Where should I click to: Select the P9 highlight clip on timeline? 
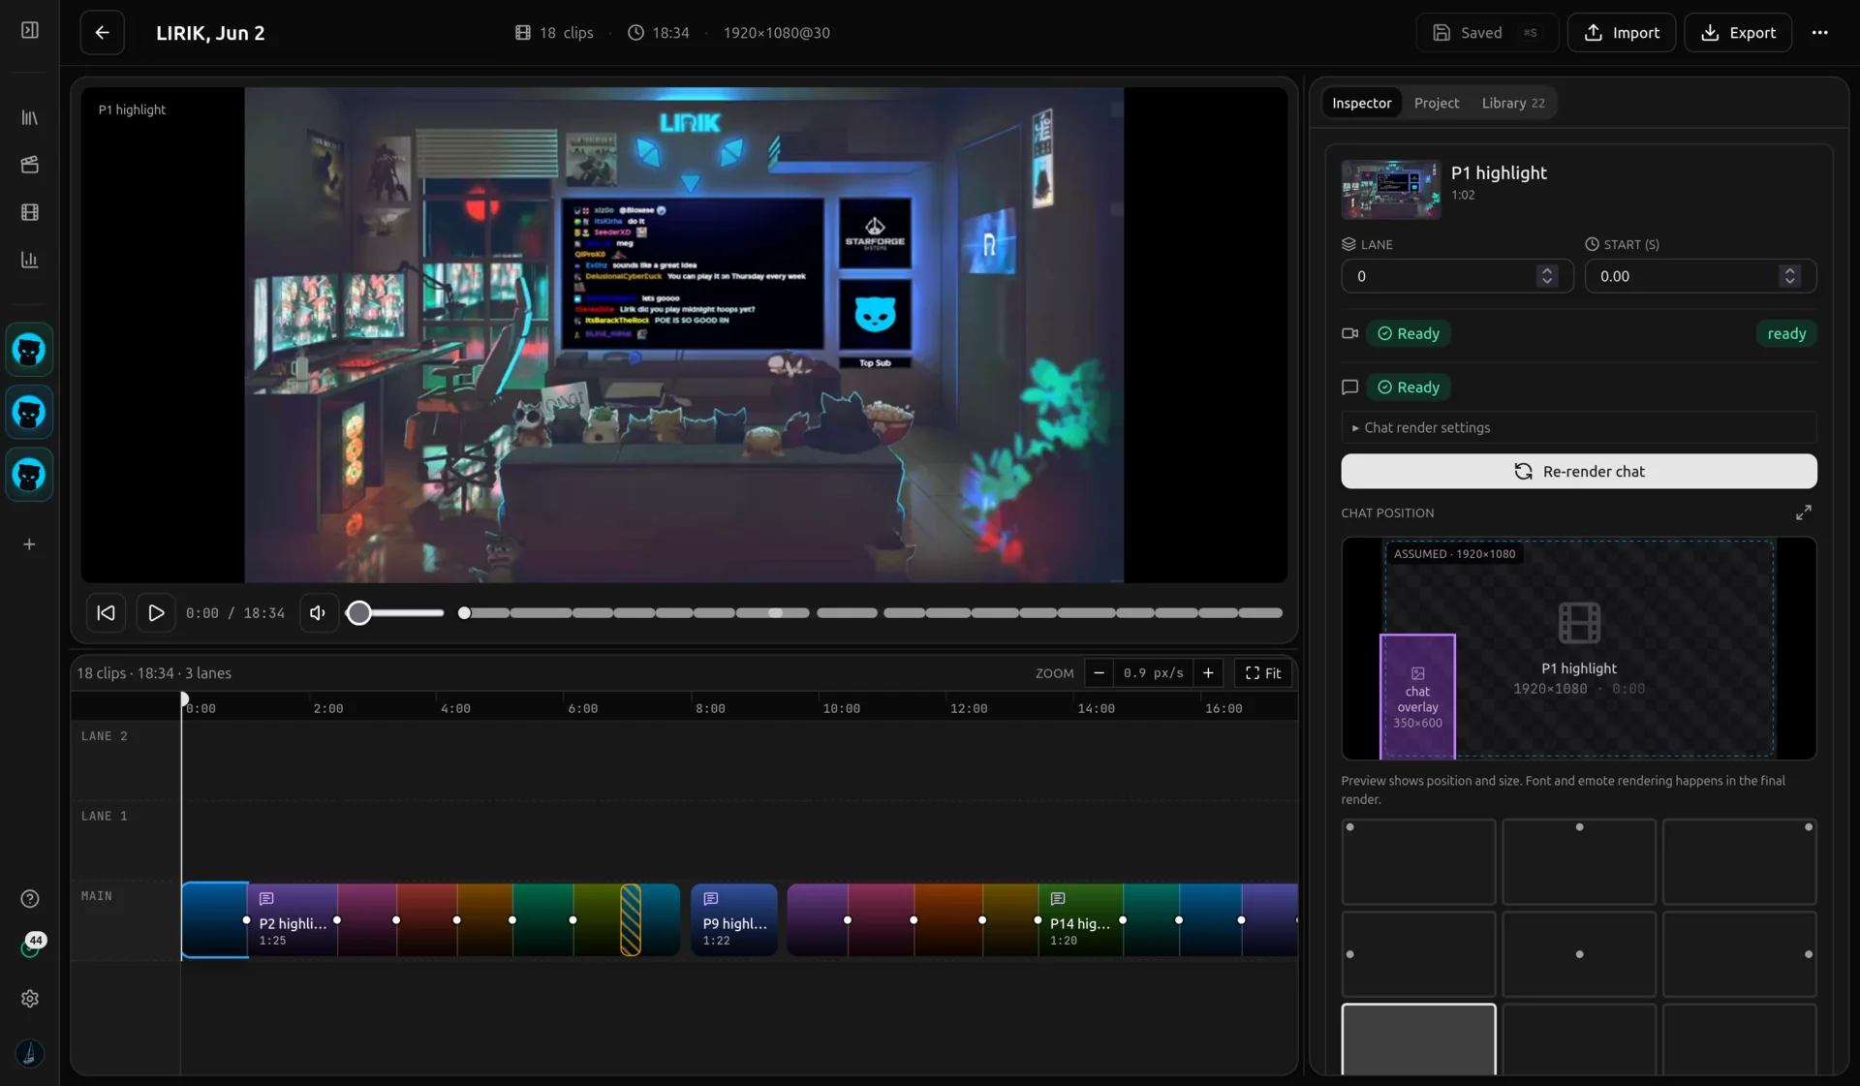(734, 920)
